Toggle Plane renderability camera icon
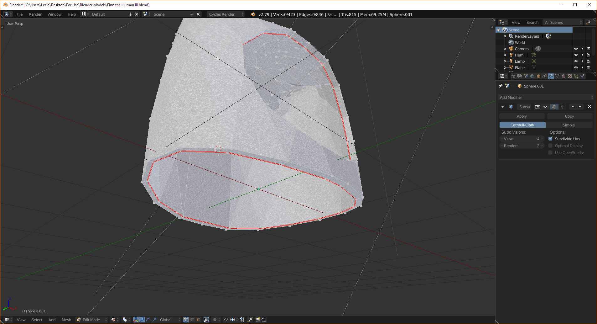 click(x=588, y=67)
